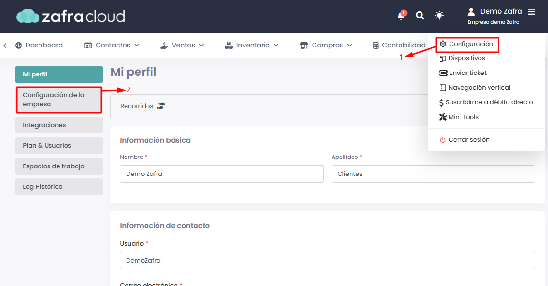Click the Demo Zafra user name
This screenshot has height=286, width=548.
pos(501,11)
